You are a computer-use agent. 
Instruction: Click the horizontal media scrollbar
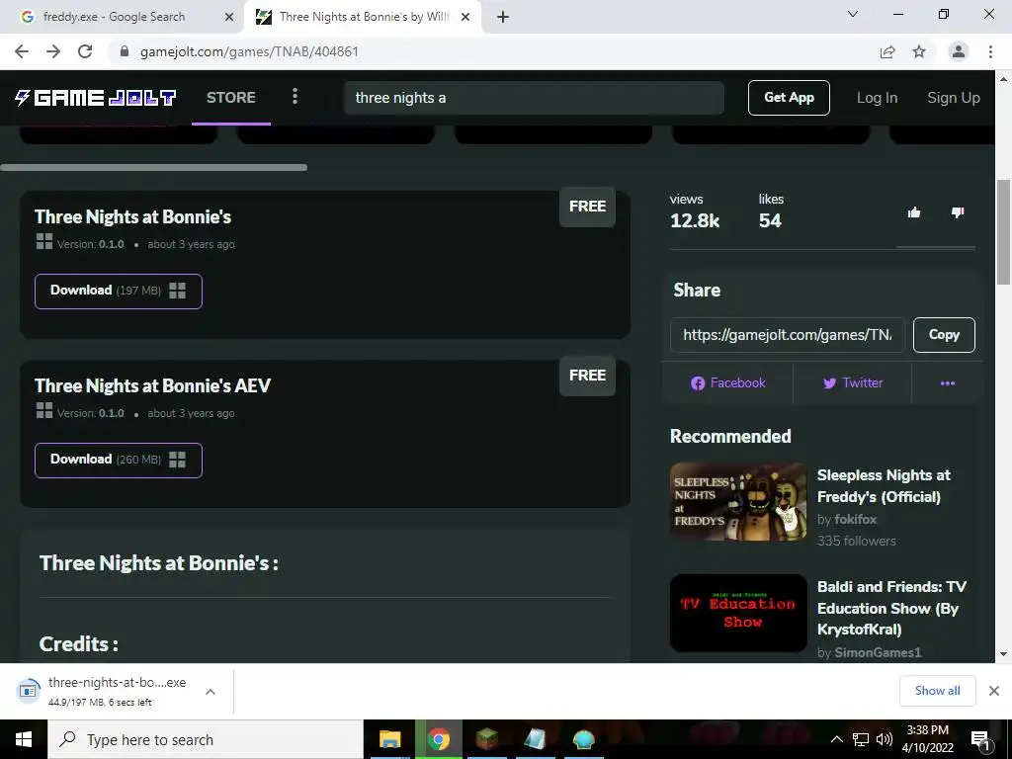(x=153, y=168)
